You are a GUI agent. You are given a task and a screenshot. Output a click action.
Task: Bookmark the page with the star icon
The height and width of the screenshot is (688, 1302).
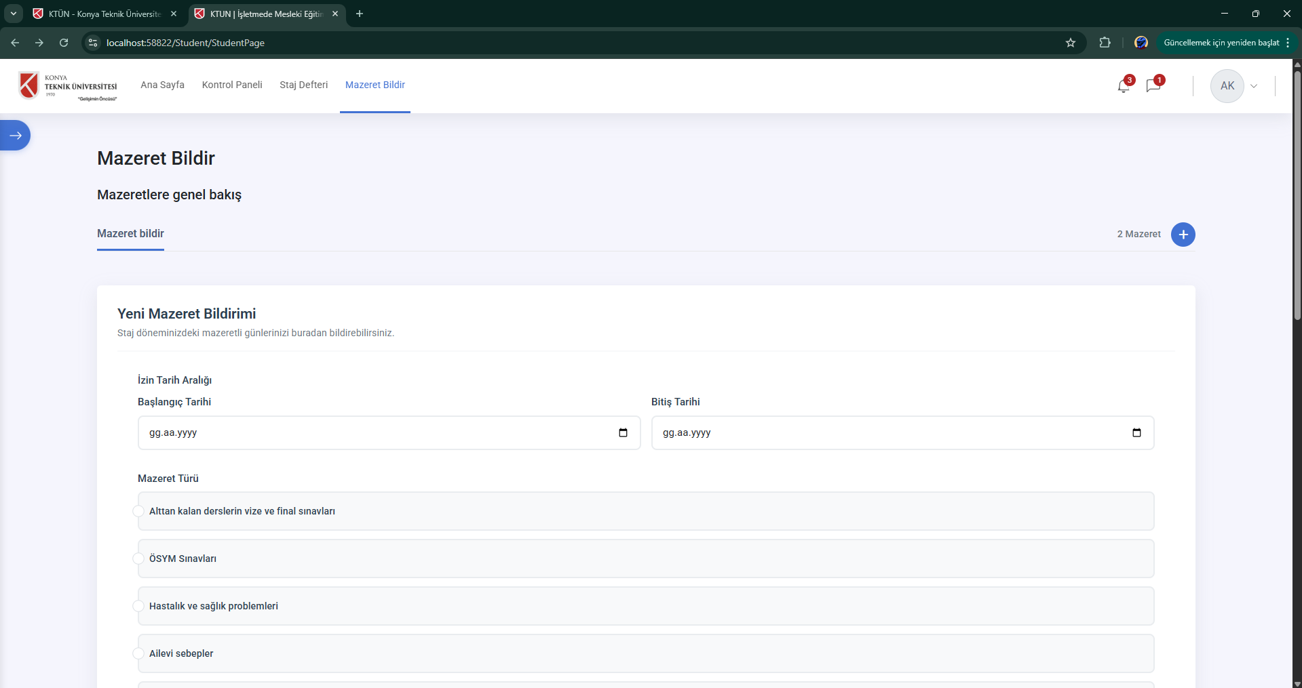[1071, 43]
